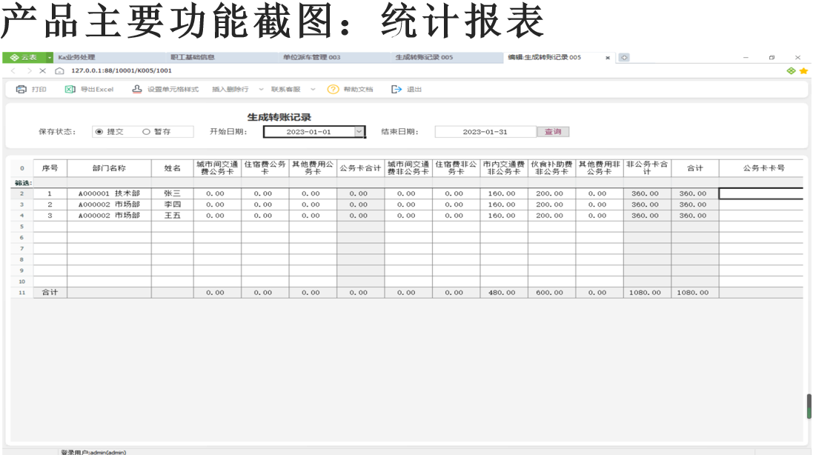Click the row number 5 header
813x455 pixels.
(x=21, y=227)
